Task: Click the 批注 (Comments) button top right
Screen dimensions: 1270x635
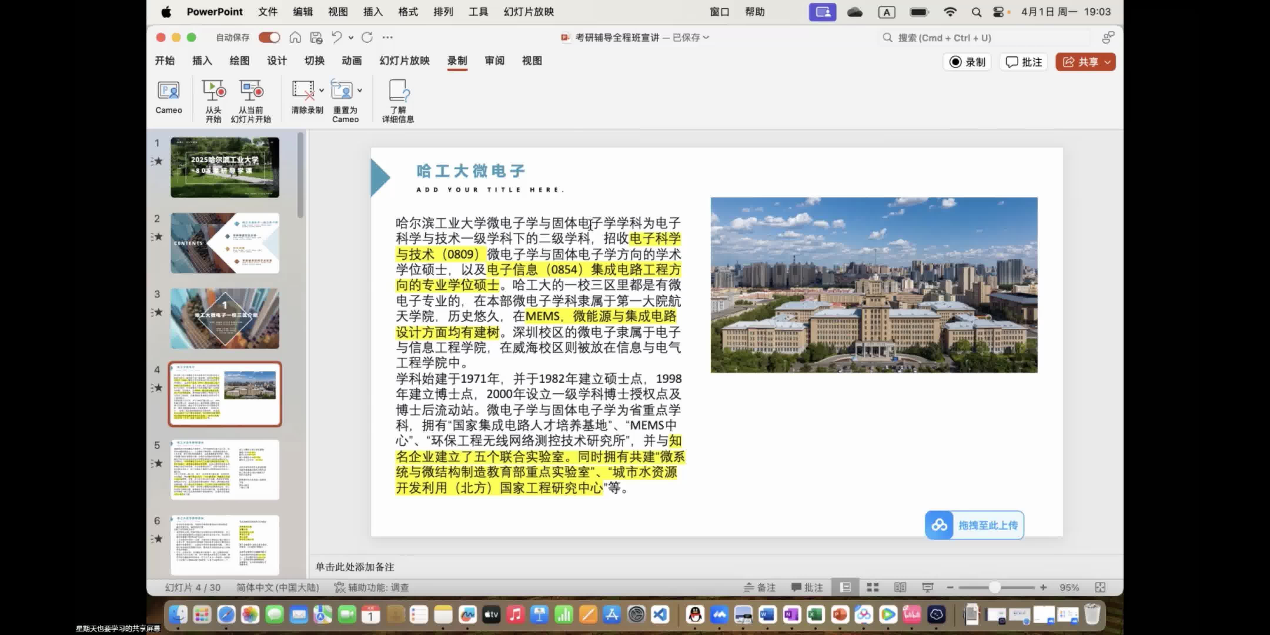Action: coord(1023,62)
